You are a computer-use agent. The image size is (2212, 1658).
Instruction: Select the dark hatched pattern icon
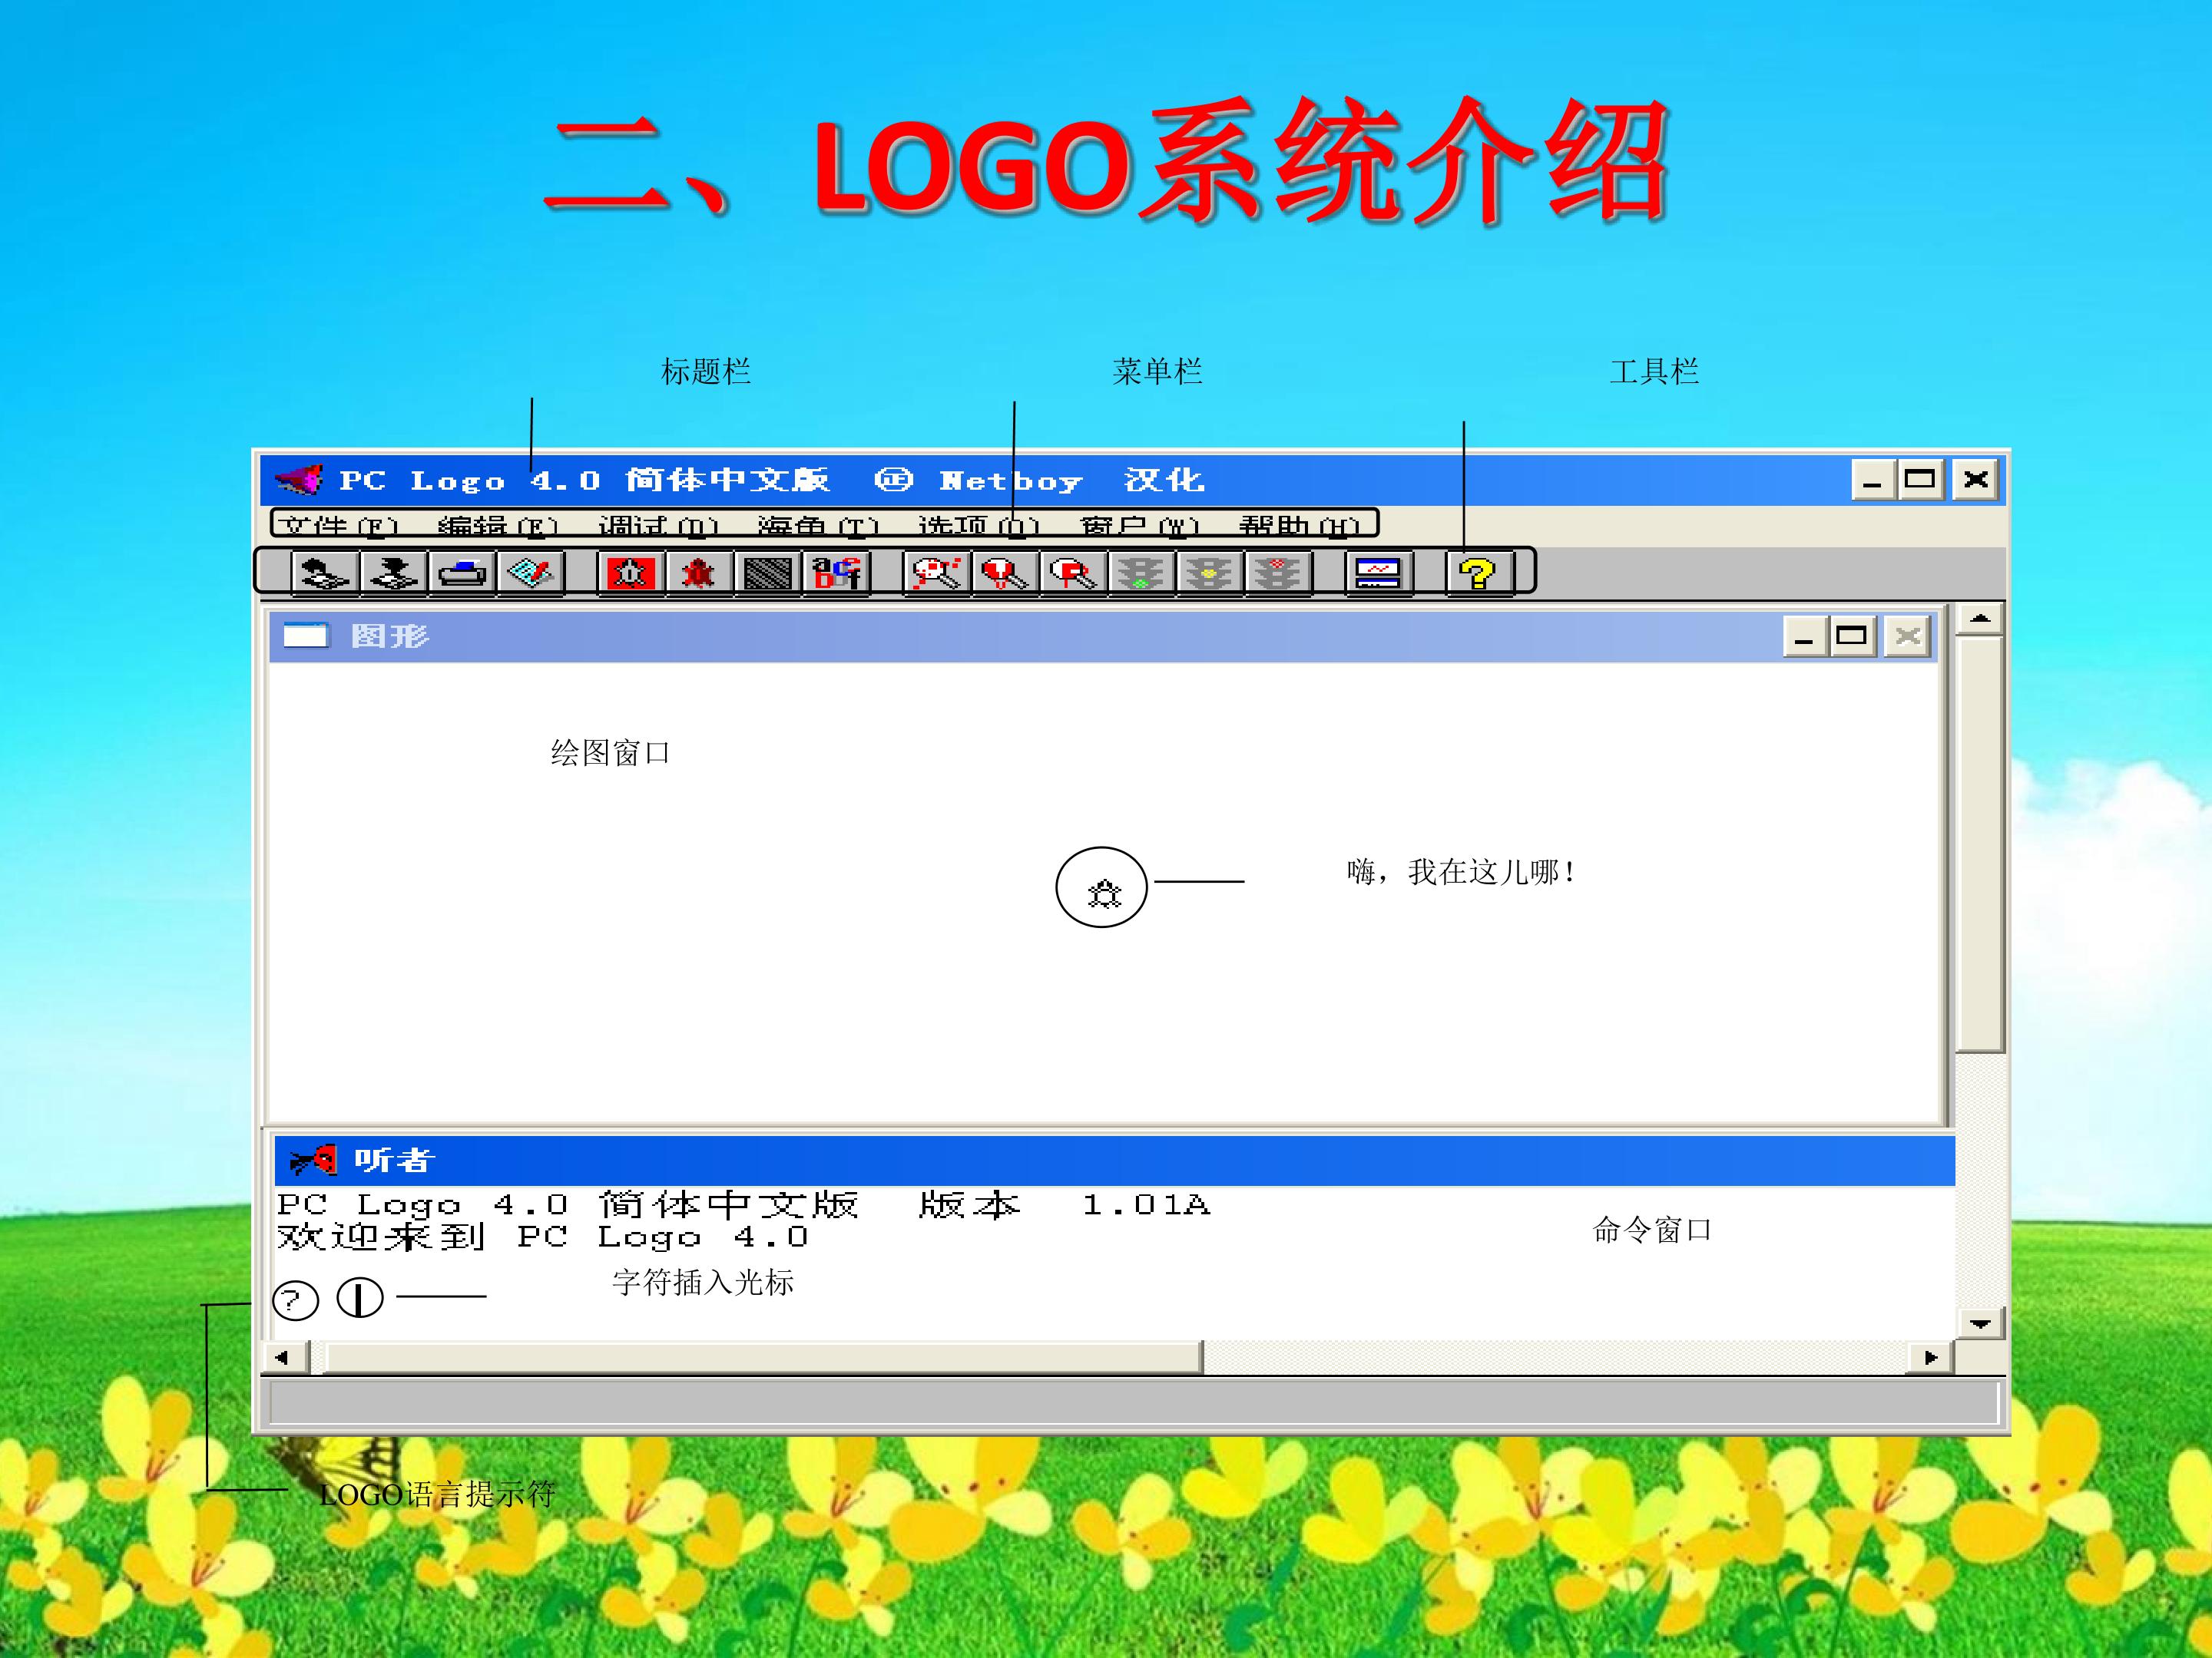pyautogui.click(x=768, y=573)
